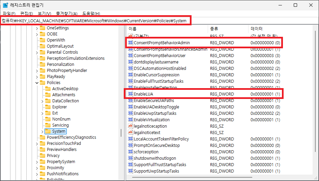The image size is (319, 181).
Task: Expand the OOBE tree node
Action: point(37,34)
